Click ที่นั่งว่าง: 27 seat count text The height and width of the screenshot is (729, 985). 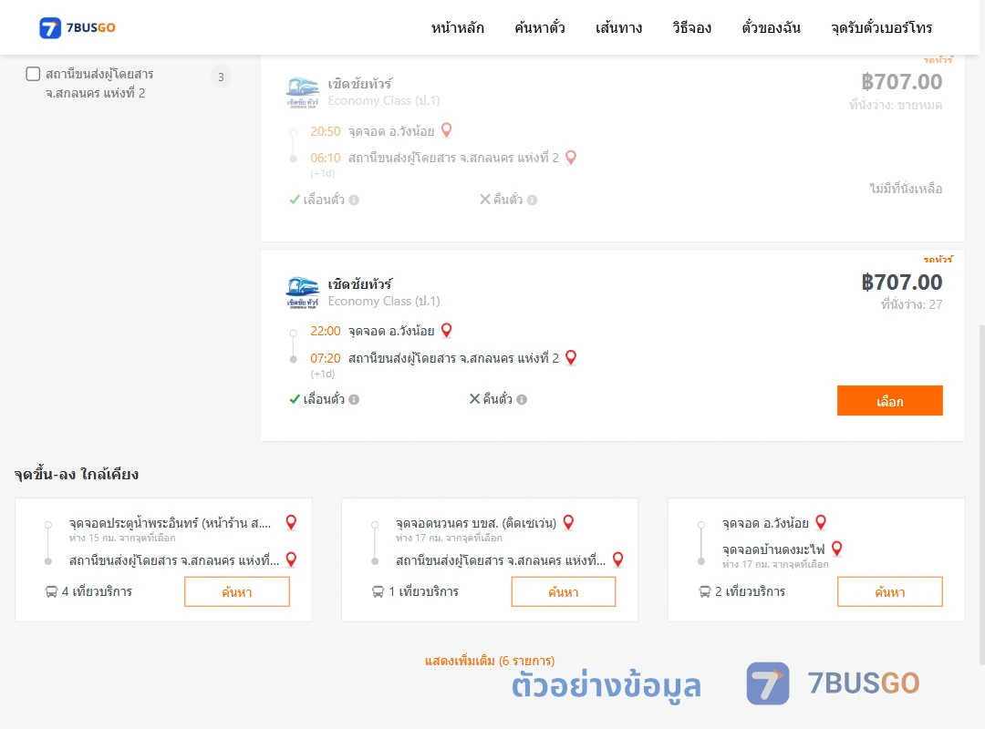click(x=911, y=304)
